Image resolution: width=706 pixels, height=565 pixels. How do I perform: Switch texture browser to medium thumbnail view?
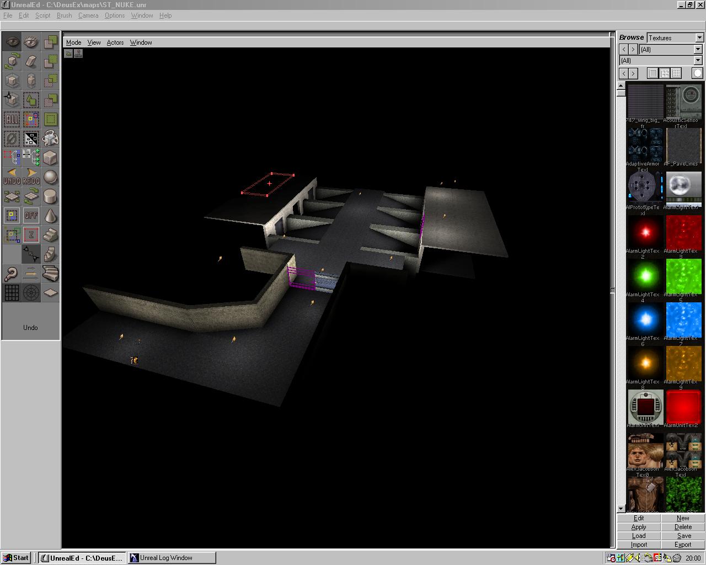click(665, 73)
